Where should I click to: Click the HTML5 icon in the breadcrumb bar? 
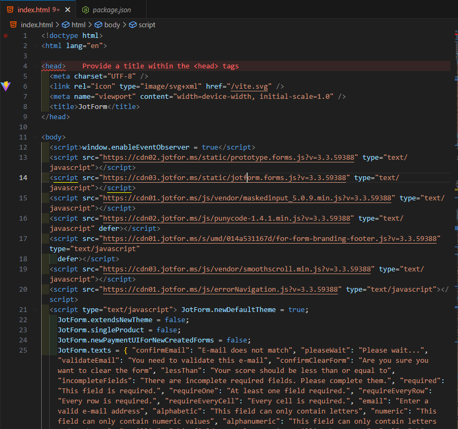tap(13, 25)
